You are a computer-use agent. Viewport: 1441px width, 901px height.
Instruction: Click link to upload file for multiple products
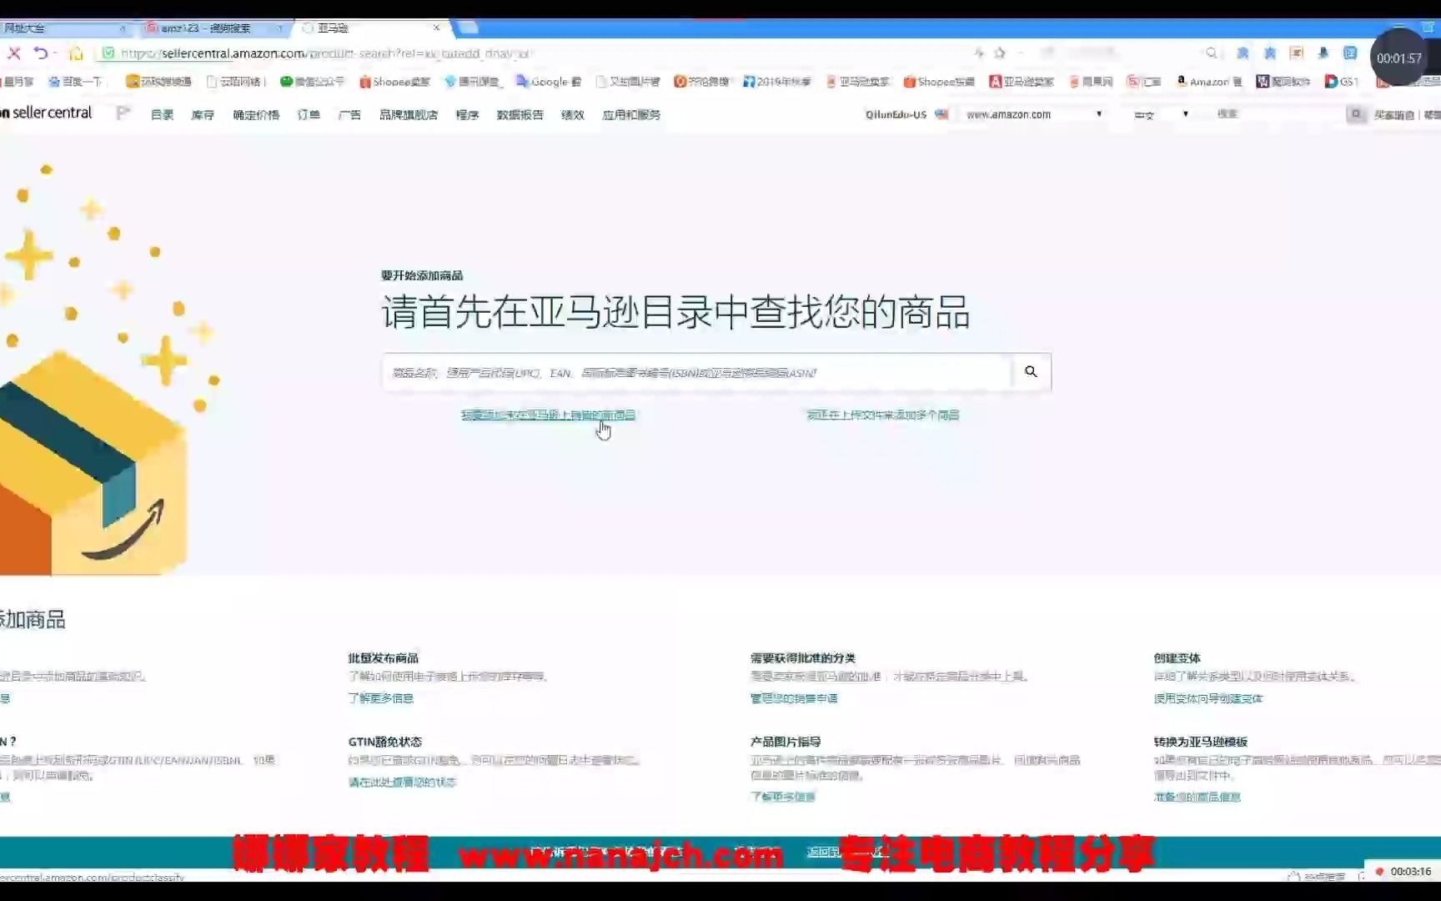(x=883, y=415)
